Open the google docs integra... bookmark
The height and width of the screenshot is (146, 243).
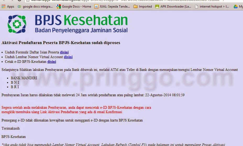(35, 7)
